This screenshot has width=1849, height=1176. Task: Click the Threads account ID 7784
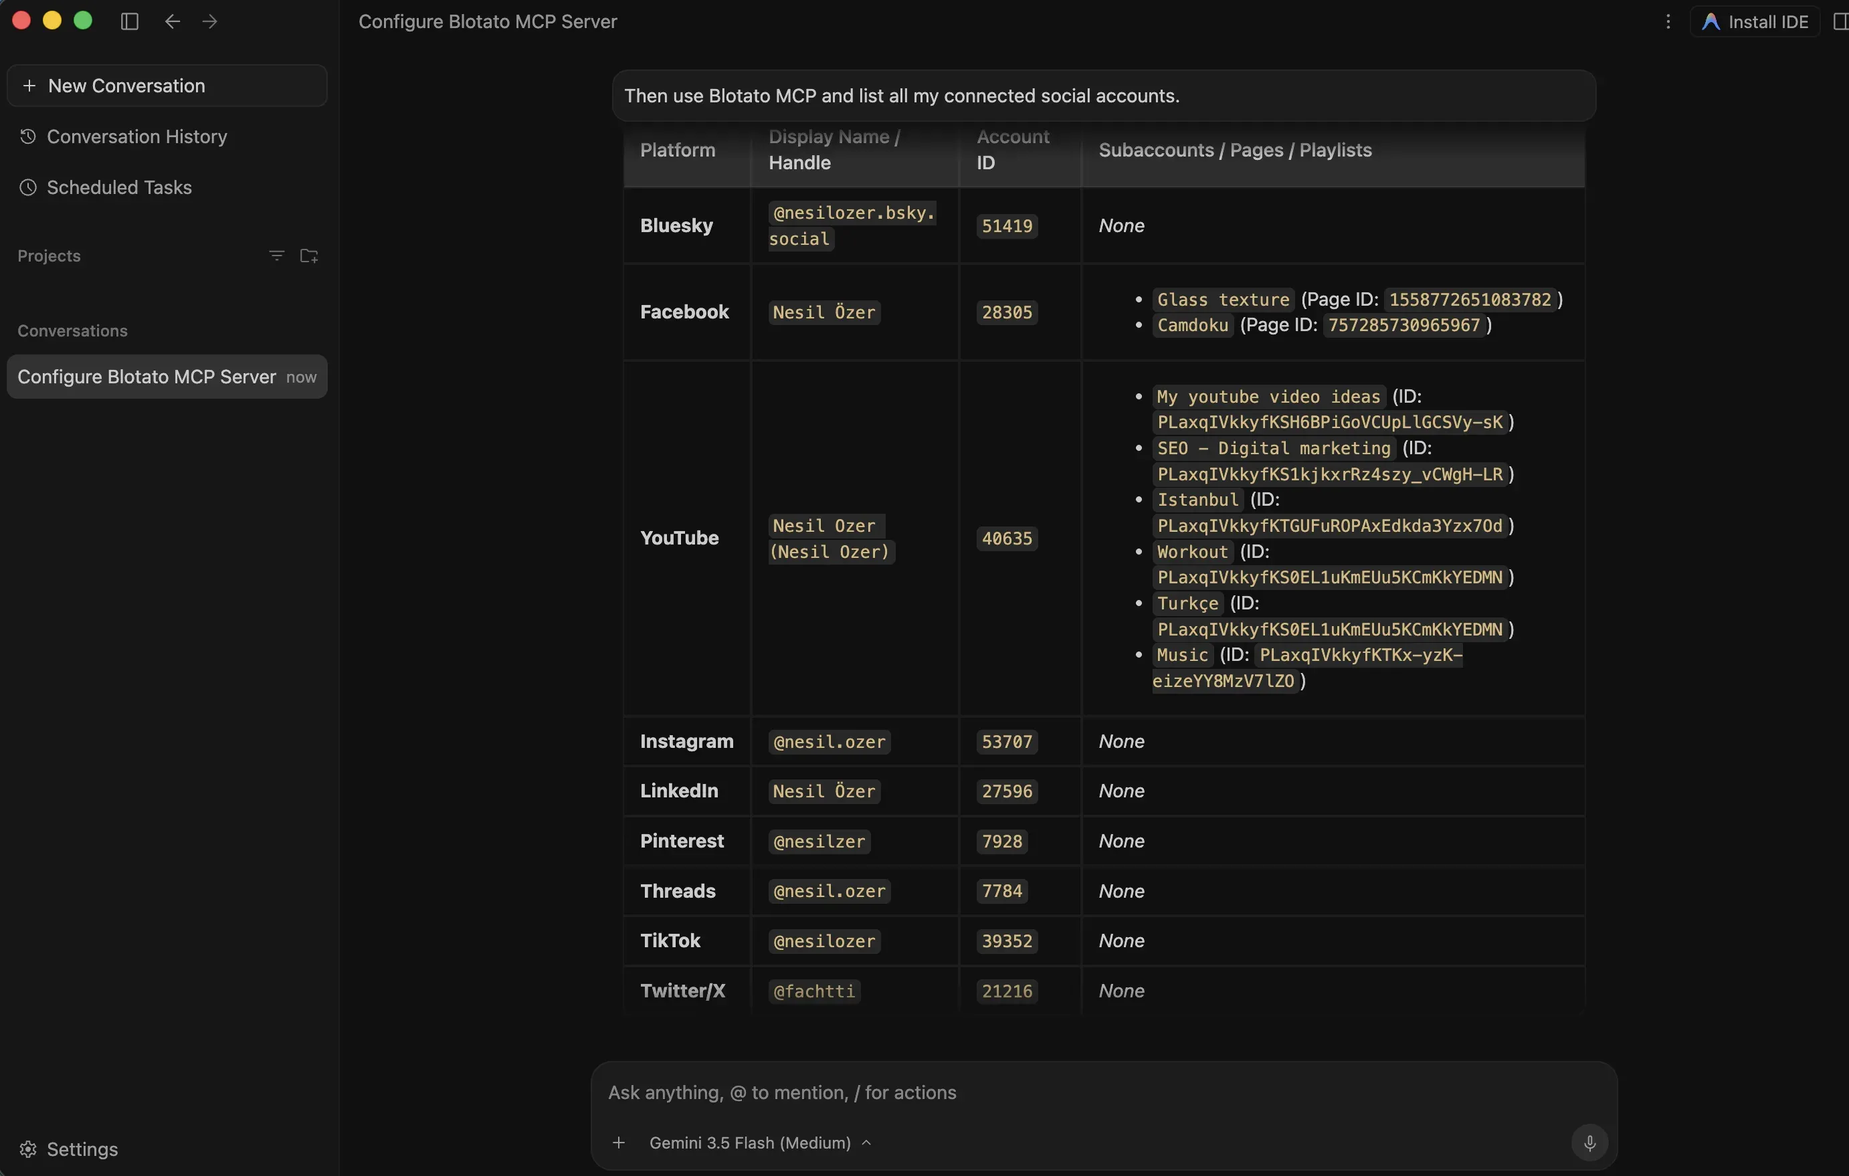[x=1002, y=890]
